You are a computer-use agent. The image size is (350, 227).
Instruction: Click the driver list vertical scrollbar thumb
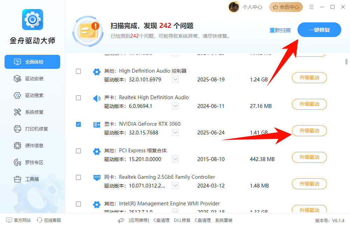(x=346, y=61)
